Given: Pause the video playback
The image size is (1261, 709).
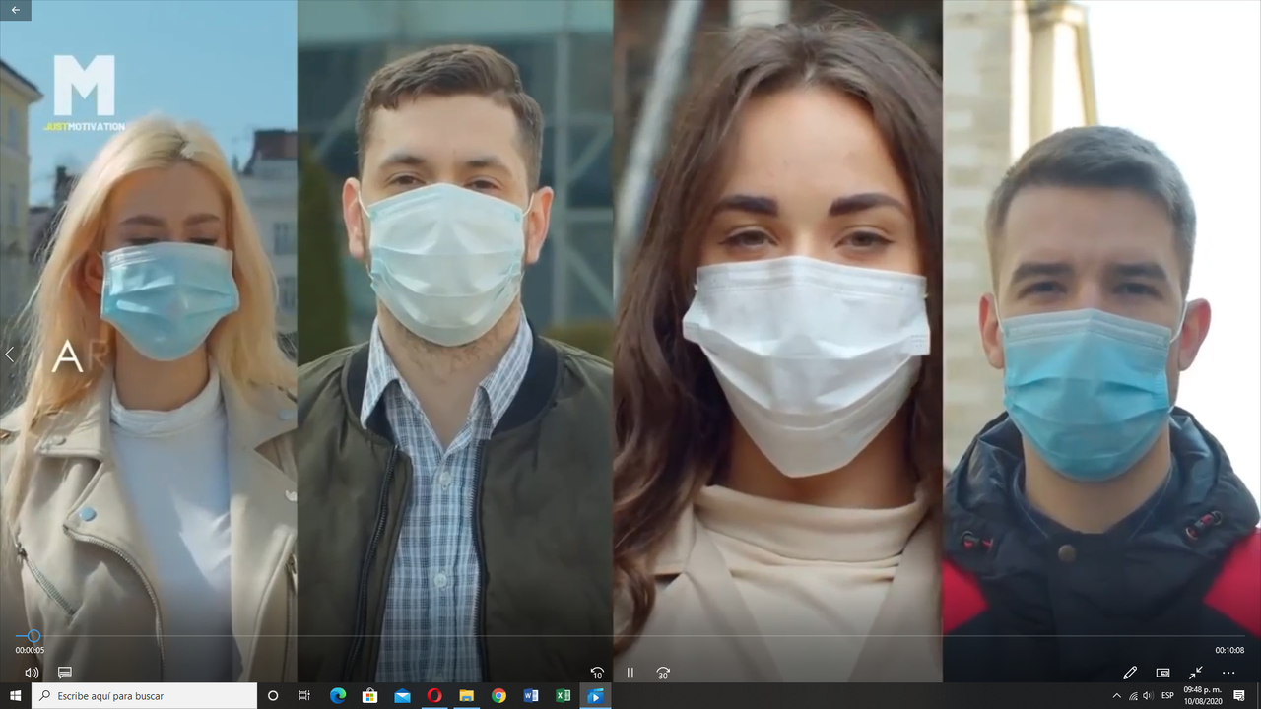Looking at the screenshot, I should click(630, 673).
